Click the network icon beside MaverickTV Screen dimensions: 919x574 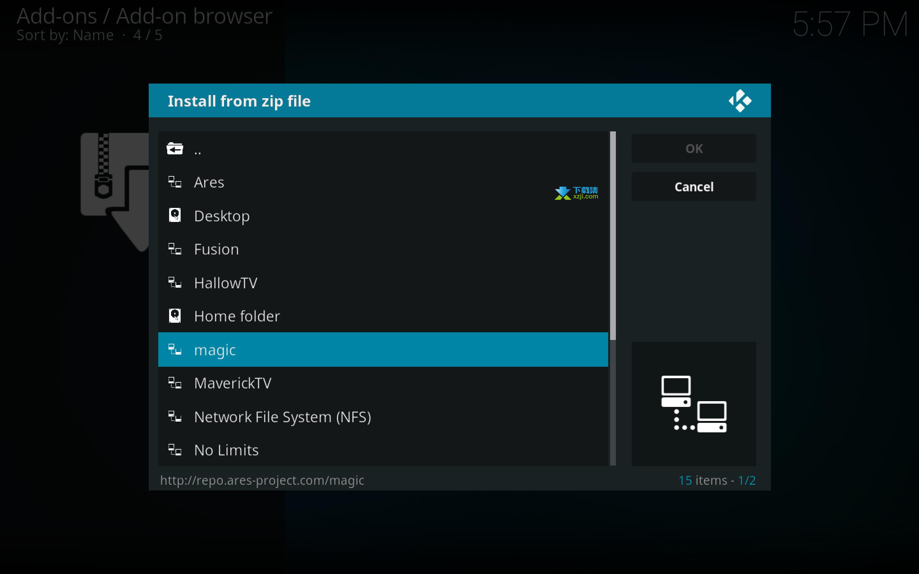(x=175, y=383)
